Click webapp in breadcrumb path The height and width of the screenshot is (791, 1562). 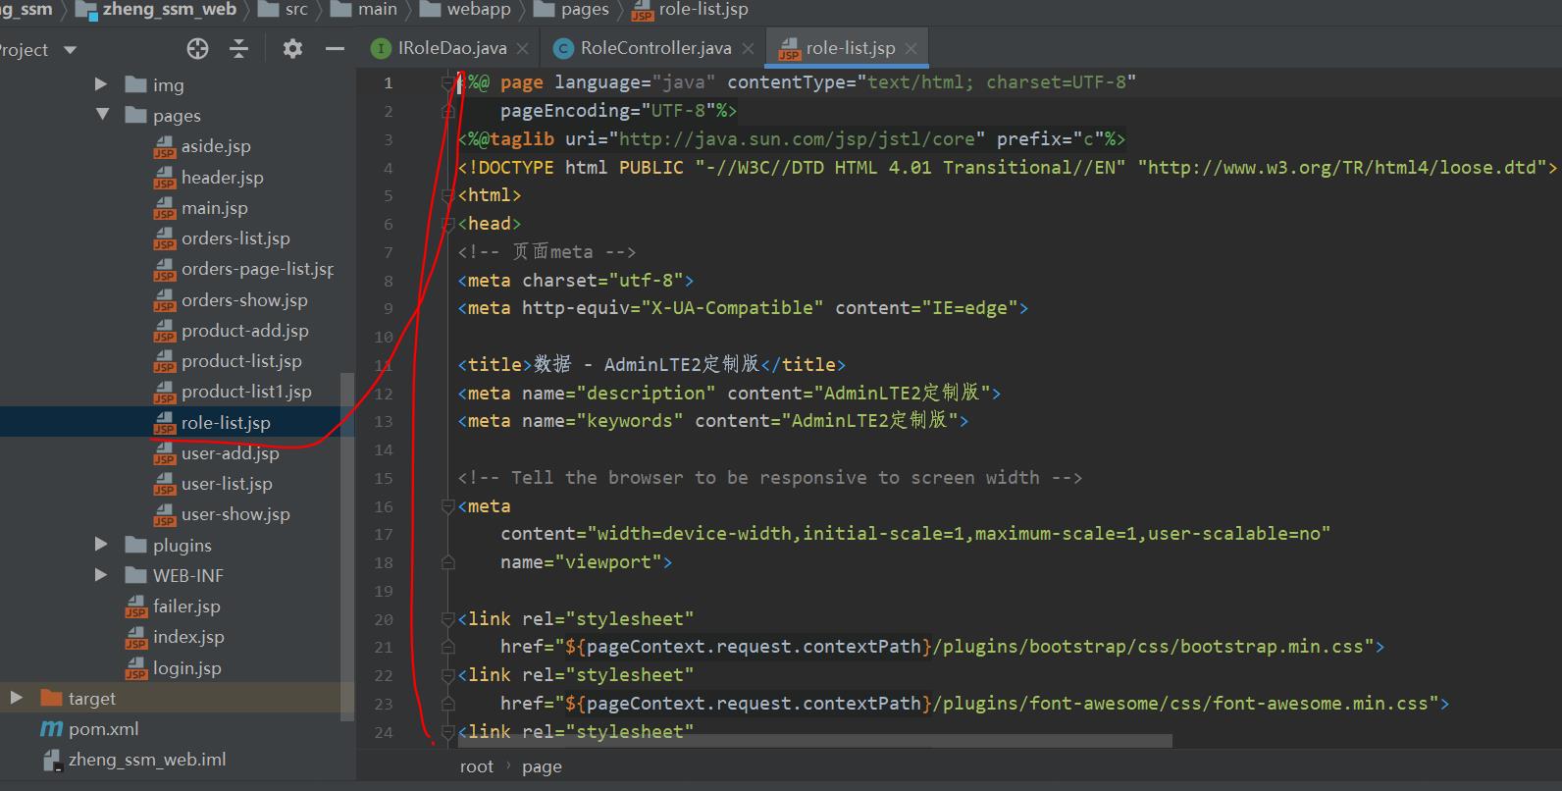coord(478,9)
